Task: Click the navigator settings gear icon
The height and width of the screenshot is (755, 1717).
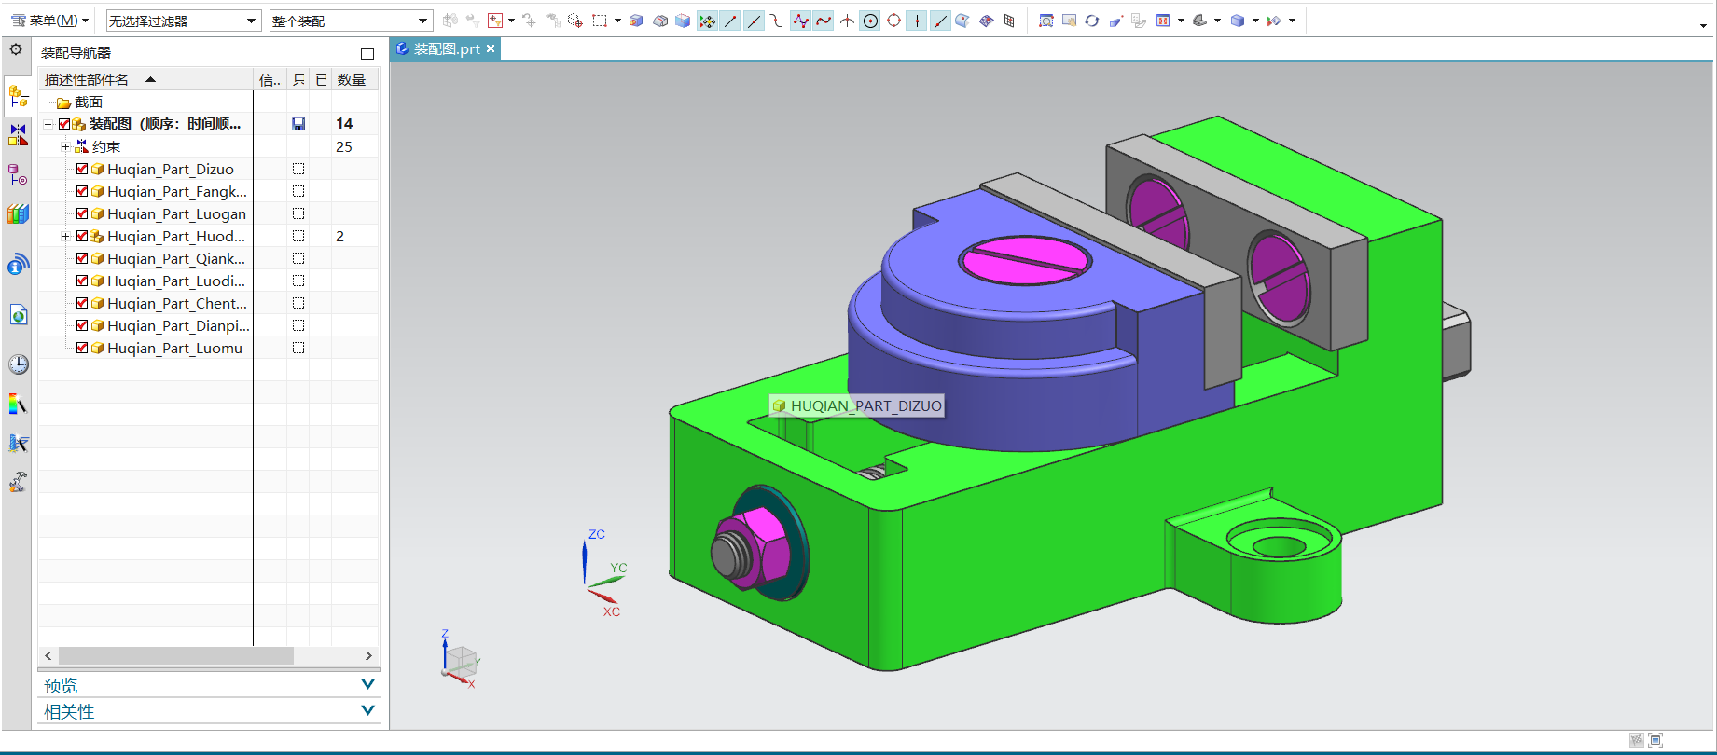Action: (x=16, y=49)
